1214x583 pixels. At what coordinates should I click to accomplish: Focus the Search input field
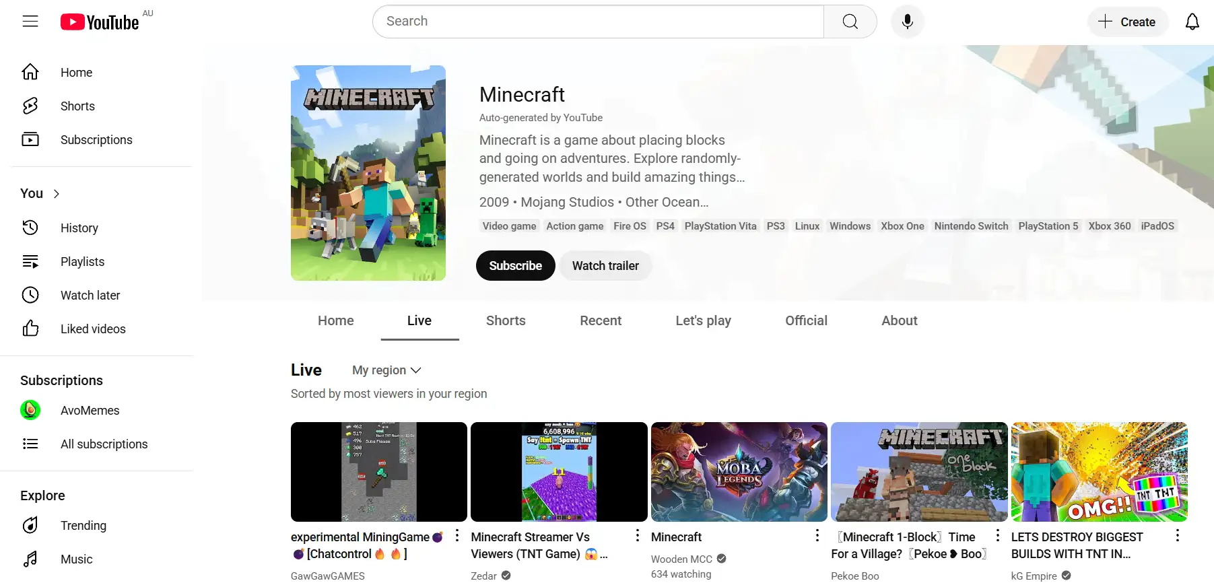(599, 22)
